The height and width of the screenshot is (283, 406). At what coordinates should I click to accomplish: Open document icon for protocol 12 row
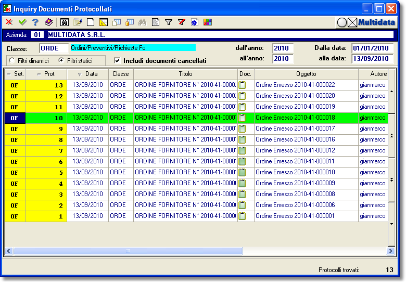point(242,96)
